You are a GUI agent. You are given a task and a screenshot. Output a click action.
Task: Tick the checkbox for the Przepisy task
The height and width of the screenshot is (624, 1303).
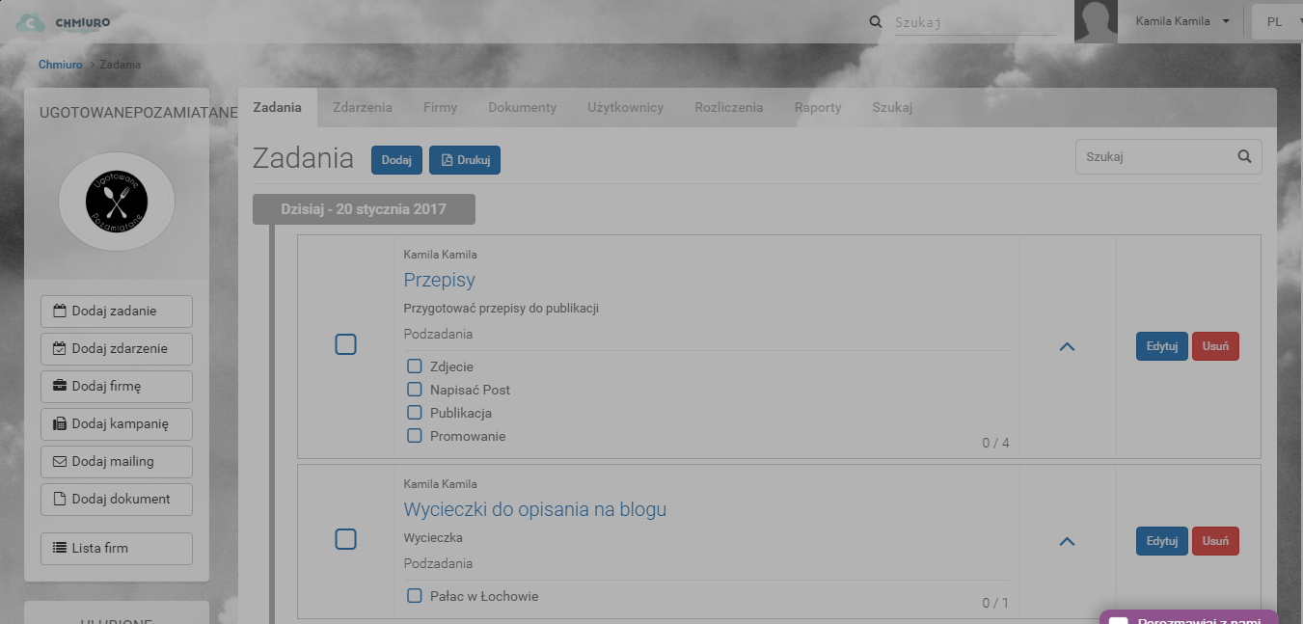345,344
